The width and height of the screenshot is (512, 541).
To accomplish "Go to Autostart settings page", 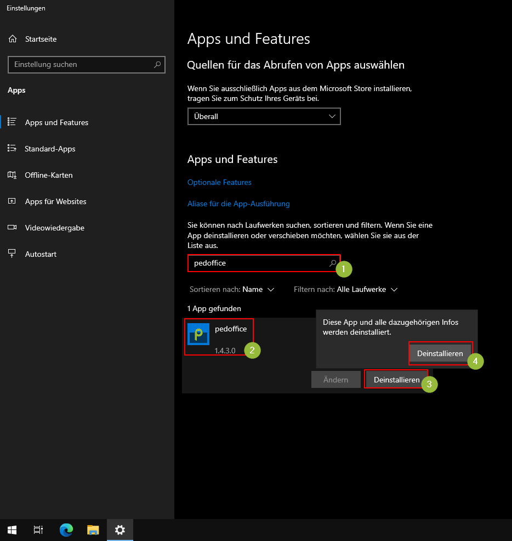I will 41,254.
